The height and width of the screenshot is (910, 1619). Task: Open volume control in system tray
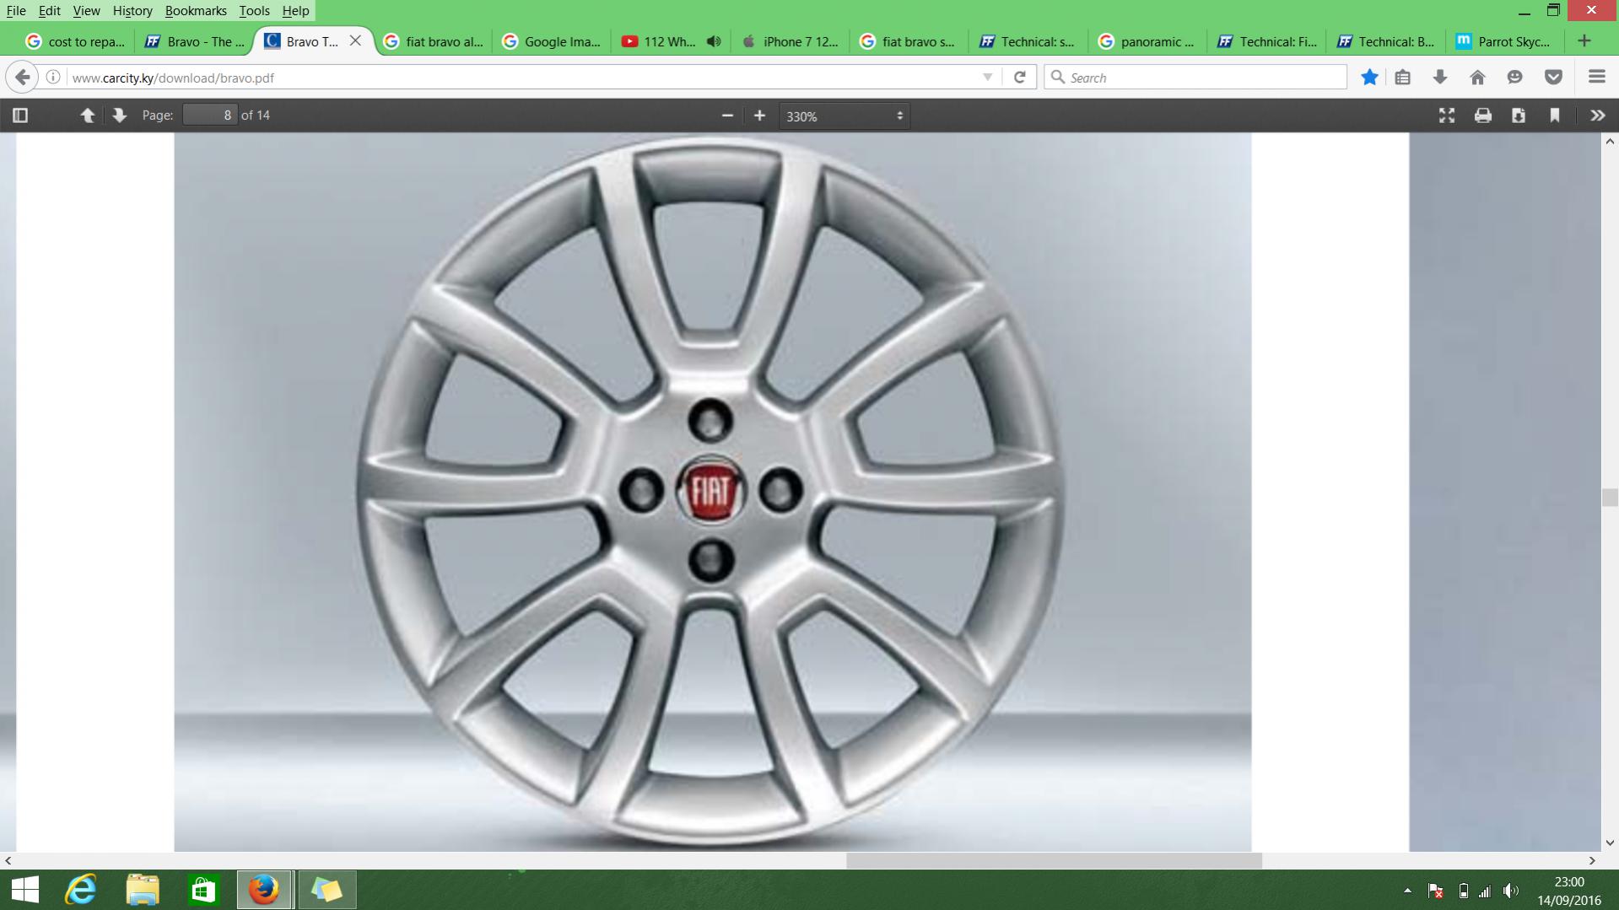[x=1510, y=891]
